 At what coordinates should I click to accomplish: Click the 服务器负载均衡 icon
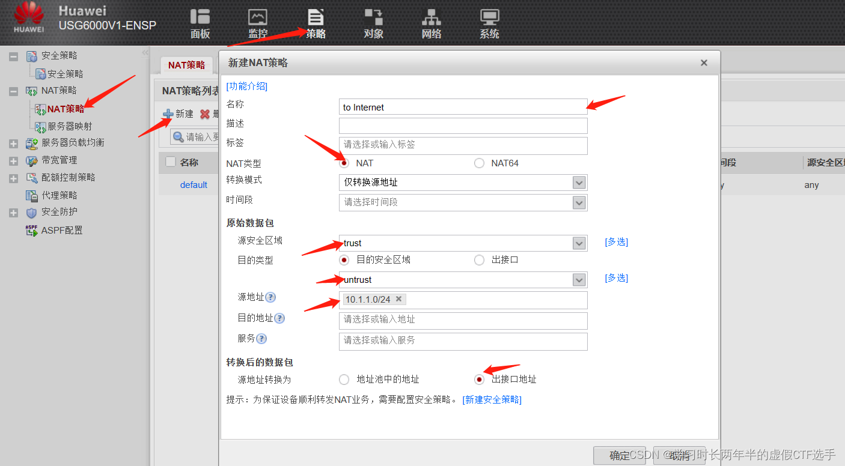coord(32,144)
